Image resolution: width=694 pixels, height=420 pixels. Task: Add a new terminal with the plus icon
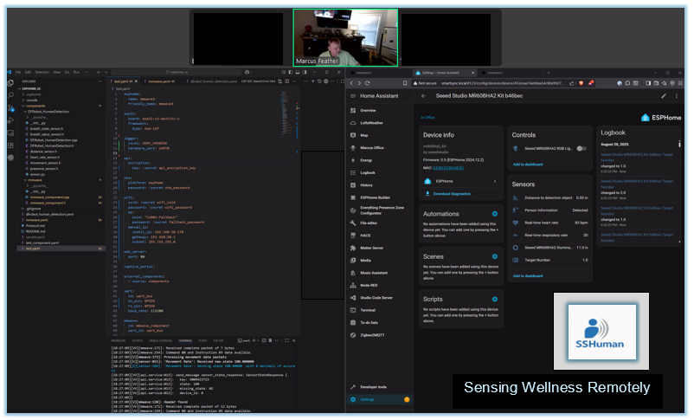254,340
